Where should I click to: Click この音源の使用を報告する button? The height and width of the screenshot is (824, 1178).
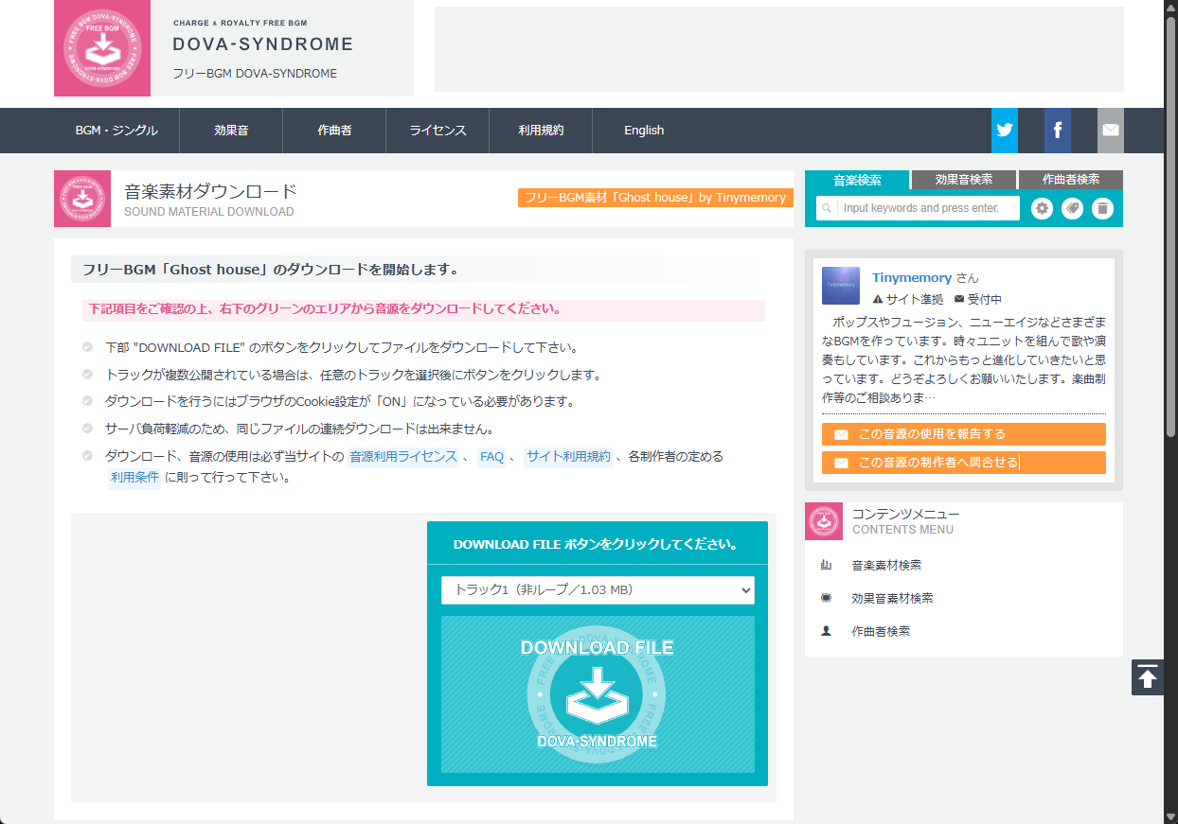coord(963,434)
